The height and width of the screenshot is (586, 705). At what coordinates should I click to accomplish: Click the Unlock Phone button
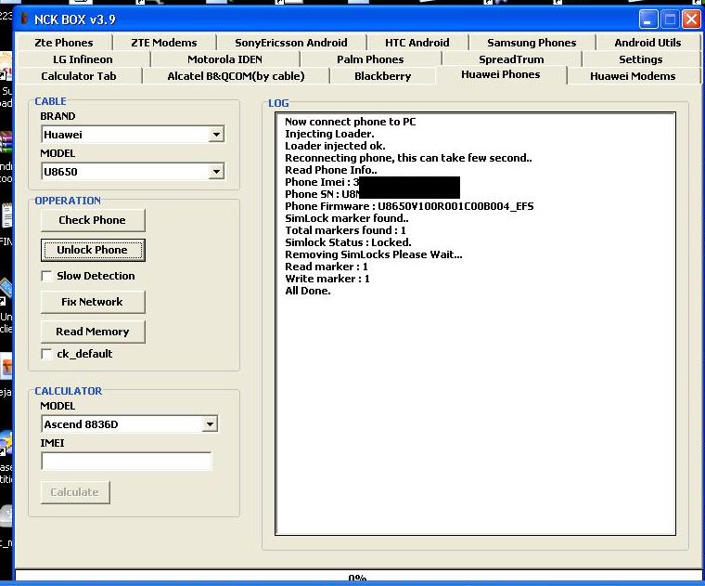pyautogui.click(x=93, y=250)
